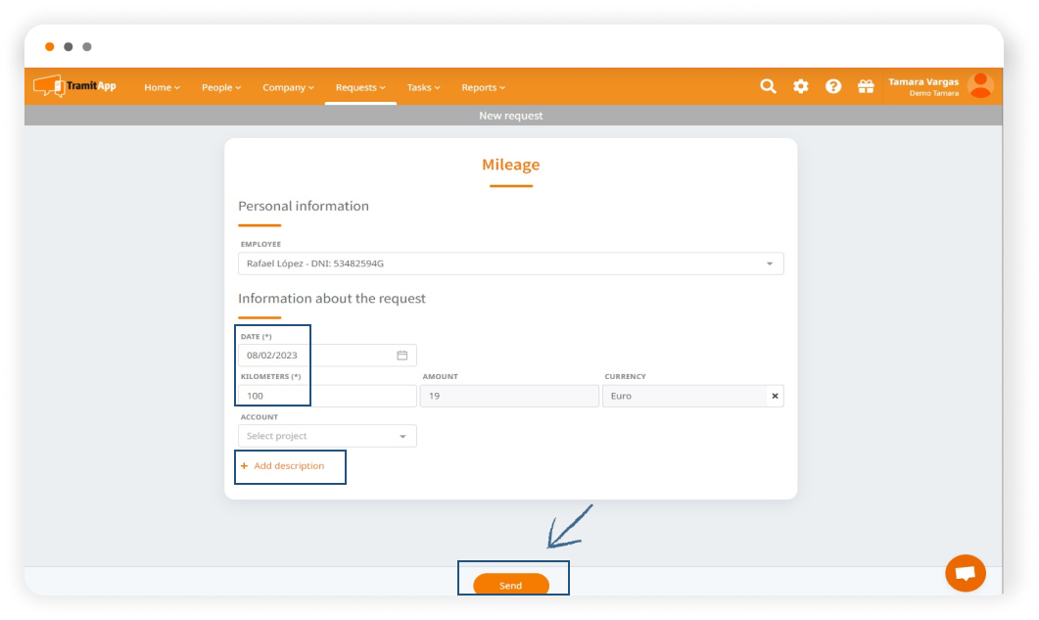Image resolution: width=1039 pixels, height=620 pixels.
Task: Click the Amount field showing 19
Action: click(508, 396)
